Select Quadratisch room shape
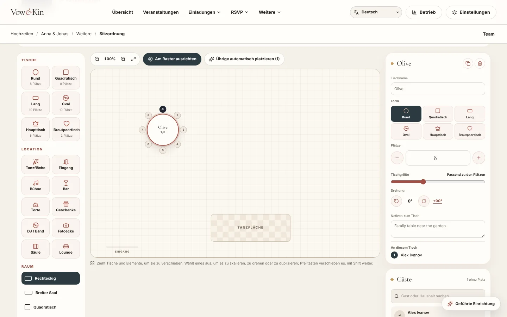The height and width of the screenshot is (317, 507). tap(51, 307)
